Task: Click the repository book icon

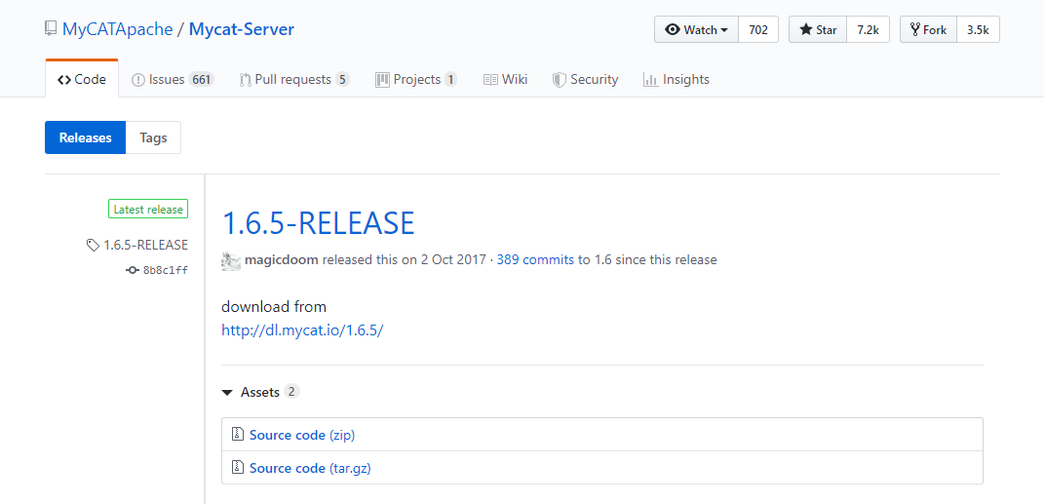Action: coord(51,29)
